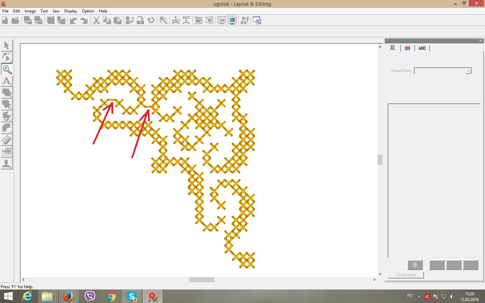
Task: Click the vertical scrollbar up arrow
Action: (380, 47)
